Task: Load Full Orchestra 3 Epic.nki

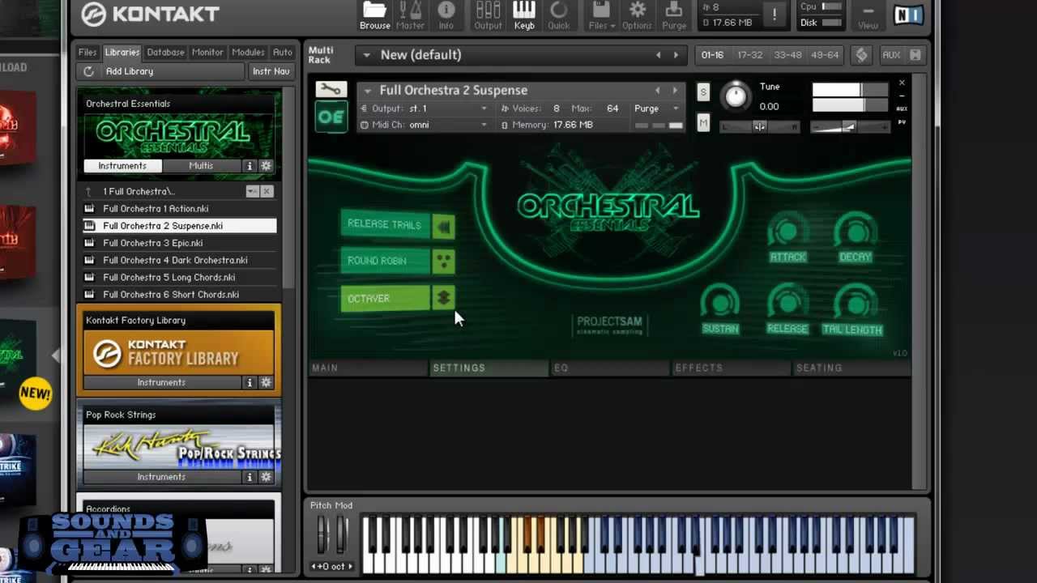Action: tap(178, 243)
